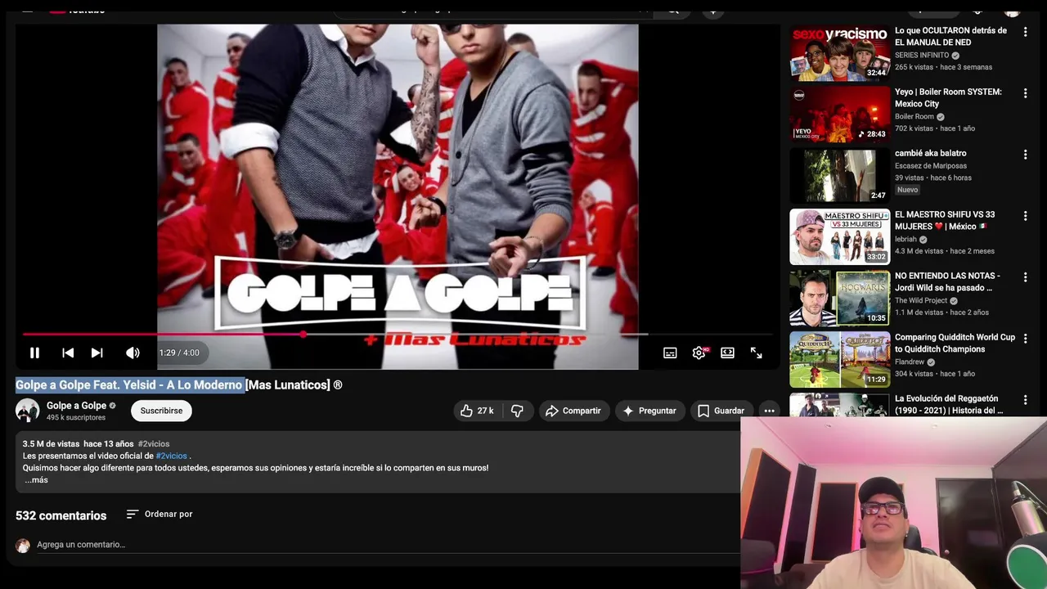The height and width of the screenshot is (589, 1047).
Task: Click the 495 k suscriptores text
Action: coord(76,418)
